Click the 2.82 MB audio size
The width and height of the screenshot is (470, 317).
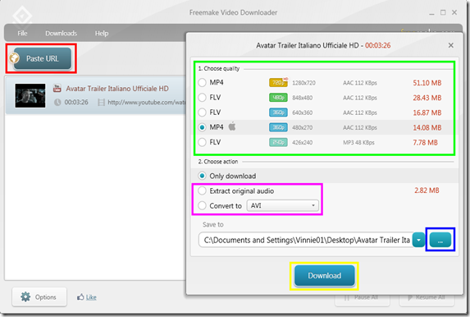pyautogui.click(x=427, y=191)
